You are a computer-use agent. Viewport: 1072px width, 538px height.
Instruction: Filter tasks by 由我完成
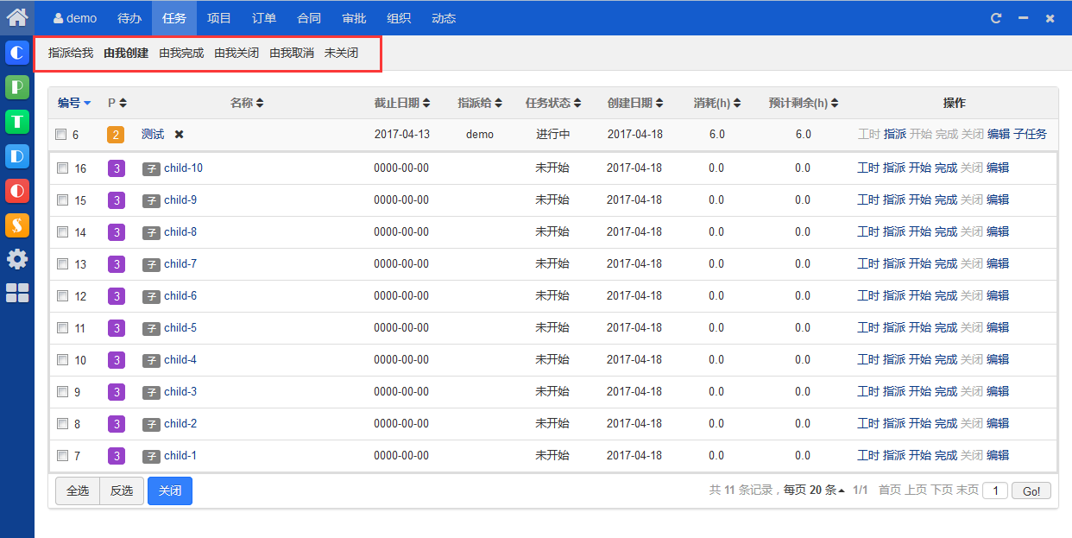click(181, 54)
